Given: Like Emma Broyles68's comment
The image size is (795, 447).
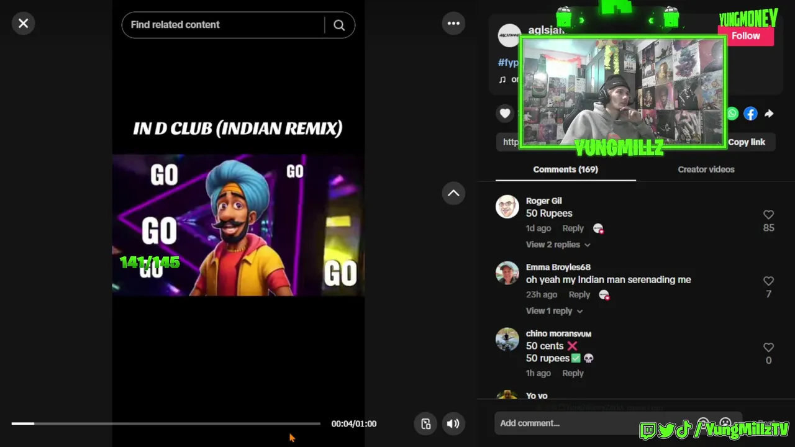Looking at the screenshot, I should coord(768,281).
